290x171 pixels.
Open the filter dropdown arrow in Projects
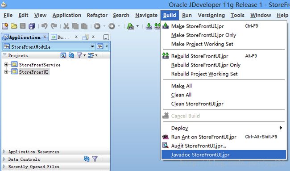coord(84,55)
